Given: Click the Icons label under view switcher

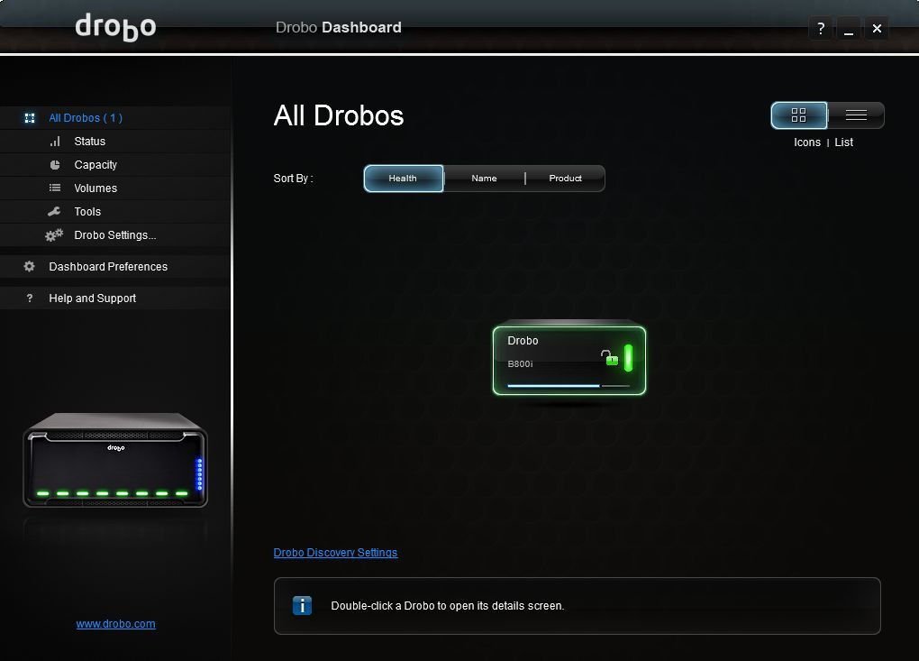Looking at the screenshot, I should coord(807,142).
